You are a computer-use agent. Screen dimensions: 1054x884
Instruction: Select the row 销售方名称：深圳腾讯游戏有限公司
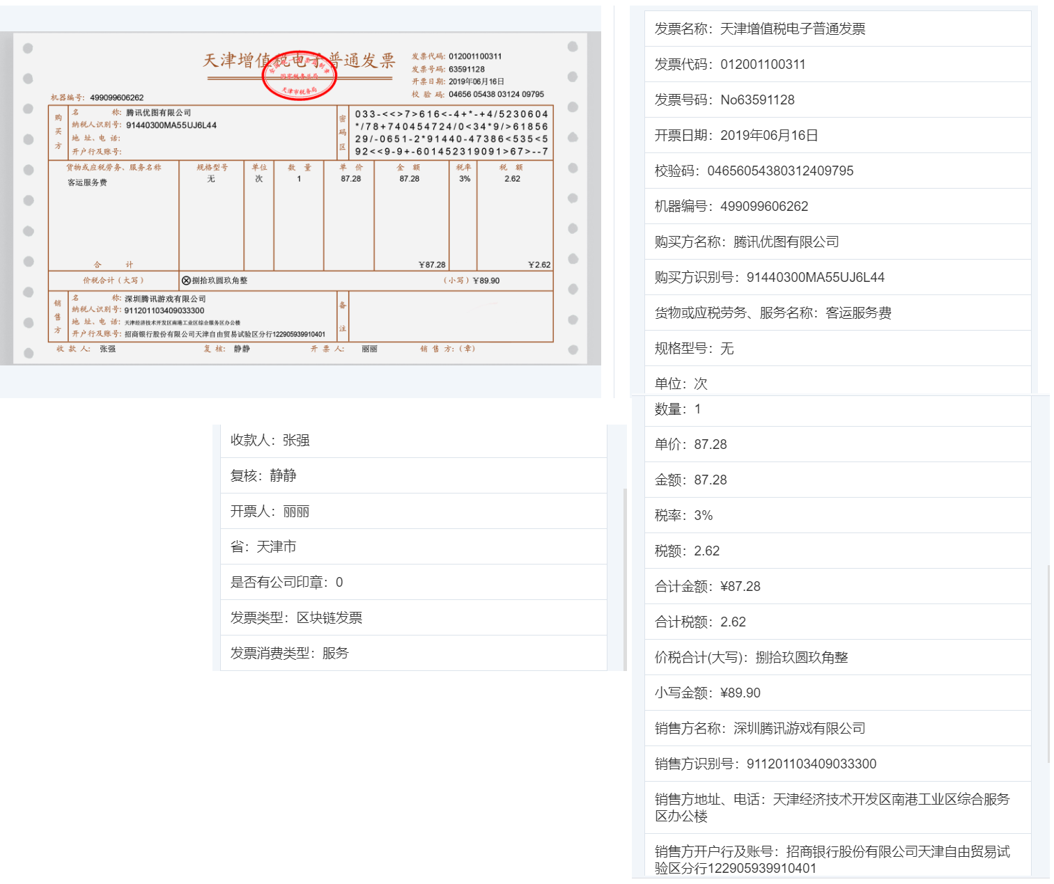837,728
